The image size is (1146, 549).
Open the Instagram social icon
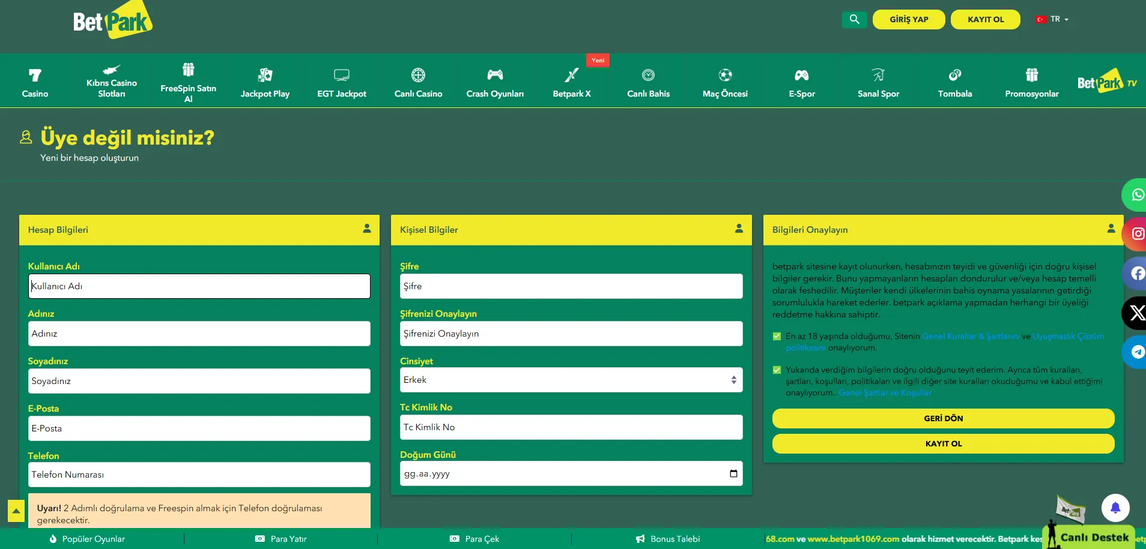click(x=1136, y=234)
